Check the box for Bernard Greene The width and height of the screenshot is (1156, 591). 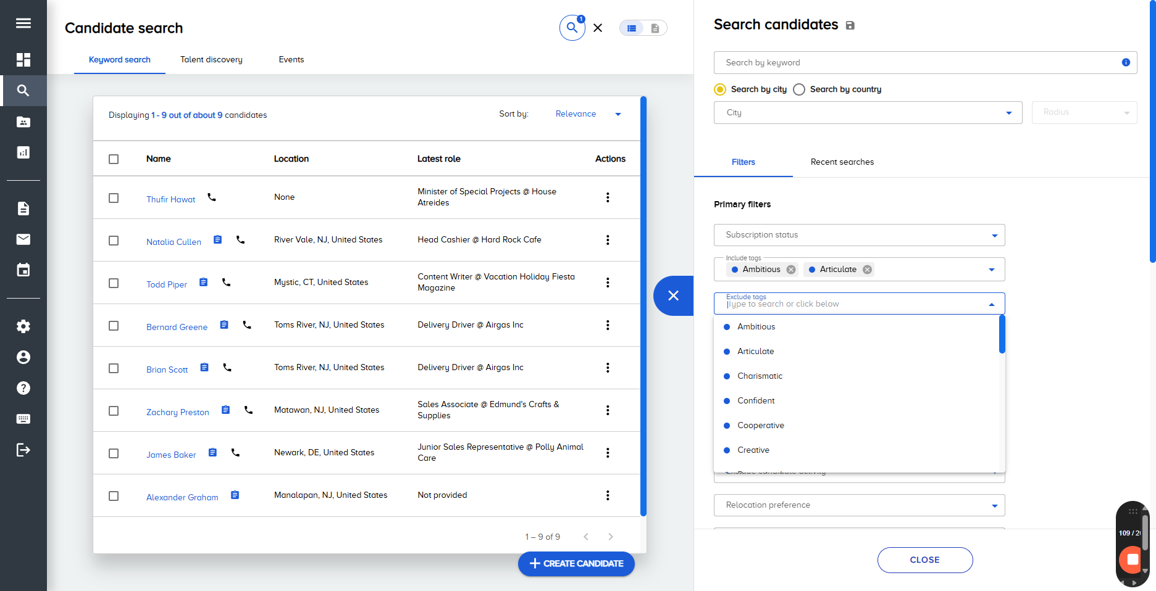point(114,326)
